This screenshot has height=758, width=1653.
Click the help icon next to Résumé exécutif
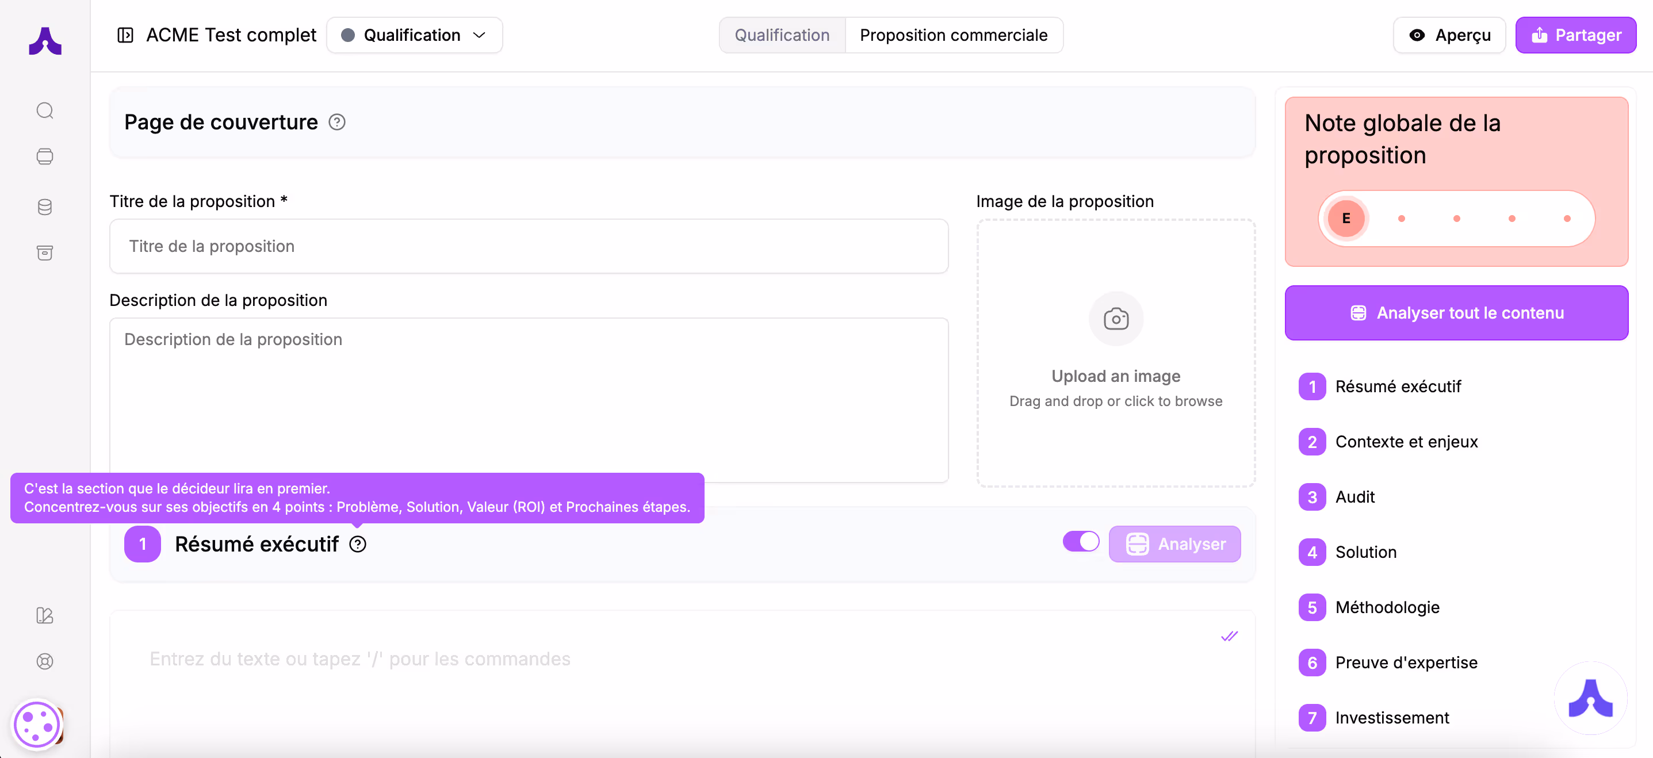(357, 544)
